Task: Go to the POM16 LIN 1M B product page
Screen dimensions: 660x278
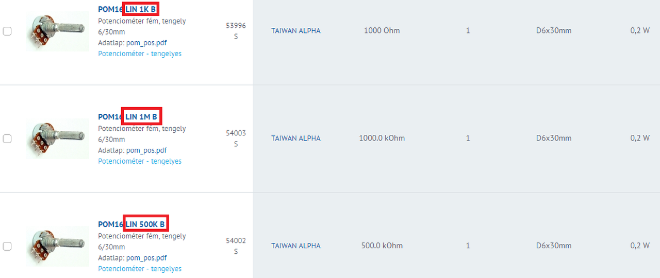Action: (x=127, y=117)
